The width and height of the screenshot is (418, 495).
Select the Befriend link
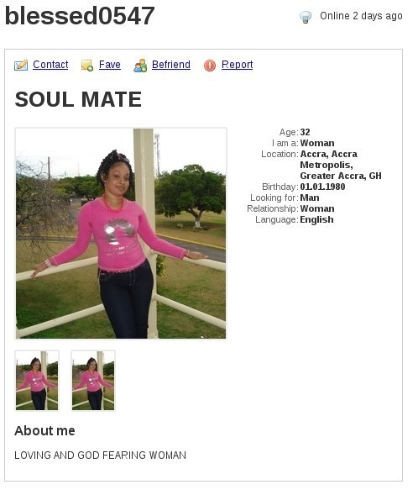point(171,65)
